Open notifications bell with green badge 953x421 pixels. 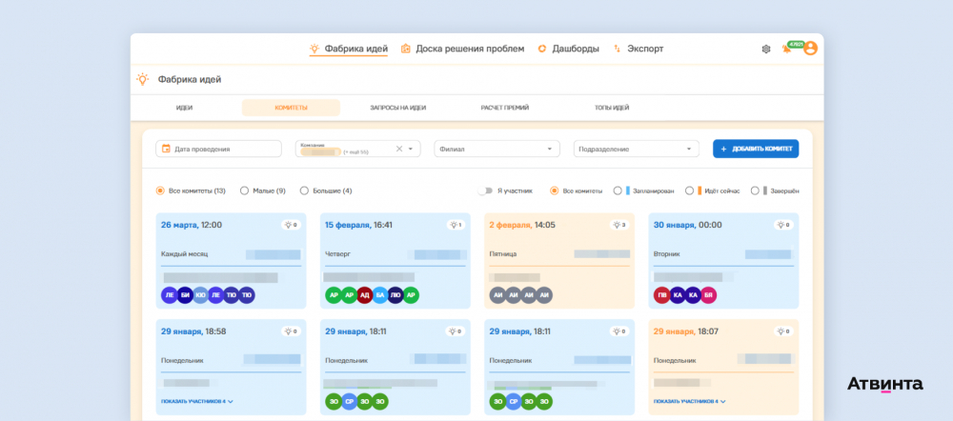click(x=786, y=50)
